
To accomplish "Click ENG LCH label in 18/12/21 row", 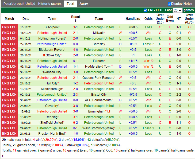I will [9, 27].
